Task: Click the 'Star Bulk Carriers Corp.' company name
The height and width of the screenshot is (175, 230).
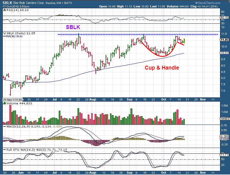Action: click(29, 3)
